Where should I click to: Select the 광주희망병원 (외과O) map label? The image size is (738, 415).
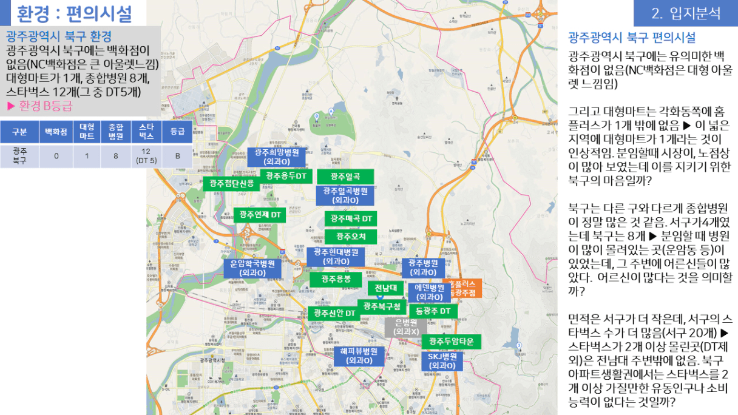pos(277,157)
